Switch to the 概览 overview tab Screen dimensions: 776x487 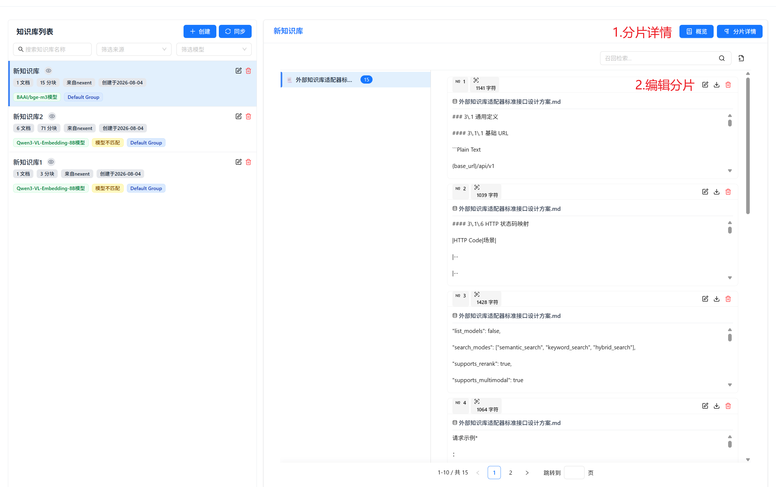(x=696, y=31)
